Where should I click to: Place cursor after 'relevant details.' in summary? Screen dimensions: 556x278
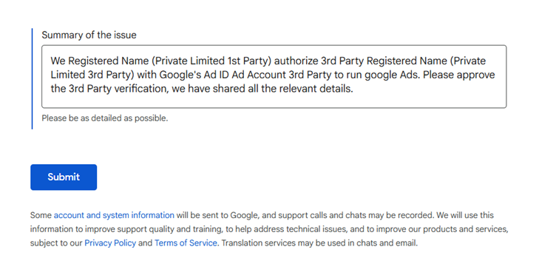point(354,89)
